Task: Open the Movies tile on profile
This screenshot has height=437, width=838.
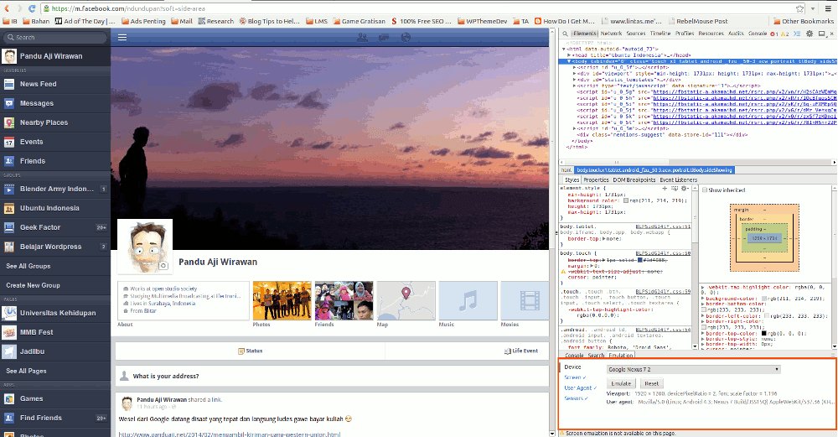Action: pos(525,300)
